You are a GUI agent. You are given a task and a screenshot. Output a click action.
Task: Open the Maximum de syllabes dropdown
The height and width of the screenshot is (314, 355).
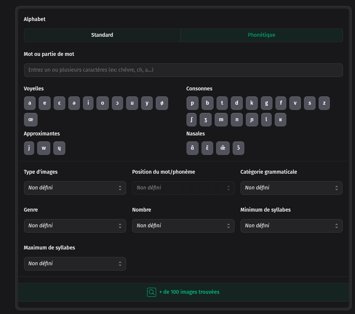75,264
